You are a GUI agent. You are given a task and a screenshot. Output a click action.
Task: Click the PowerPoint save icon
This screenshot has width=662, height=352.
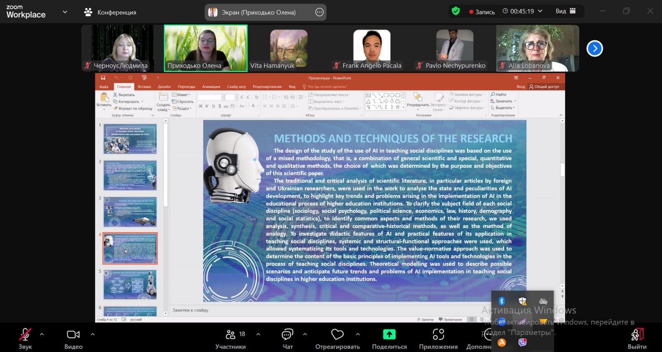coord(103,78)
